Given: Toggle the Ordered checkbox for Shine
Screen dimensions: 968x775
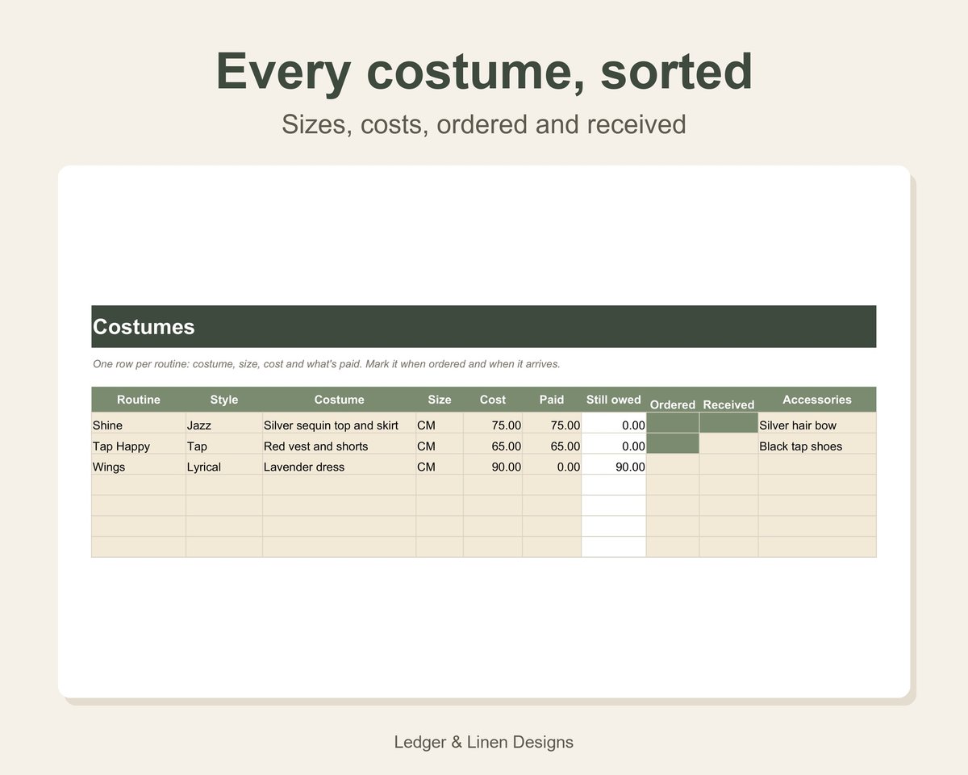Looking at the screenshot, I should click(x=673, y=423).
